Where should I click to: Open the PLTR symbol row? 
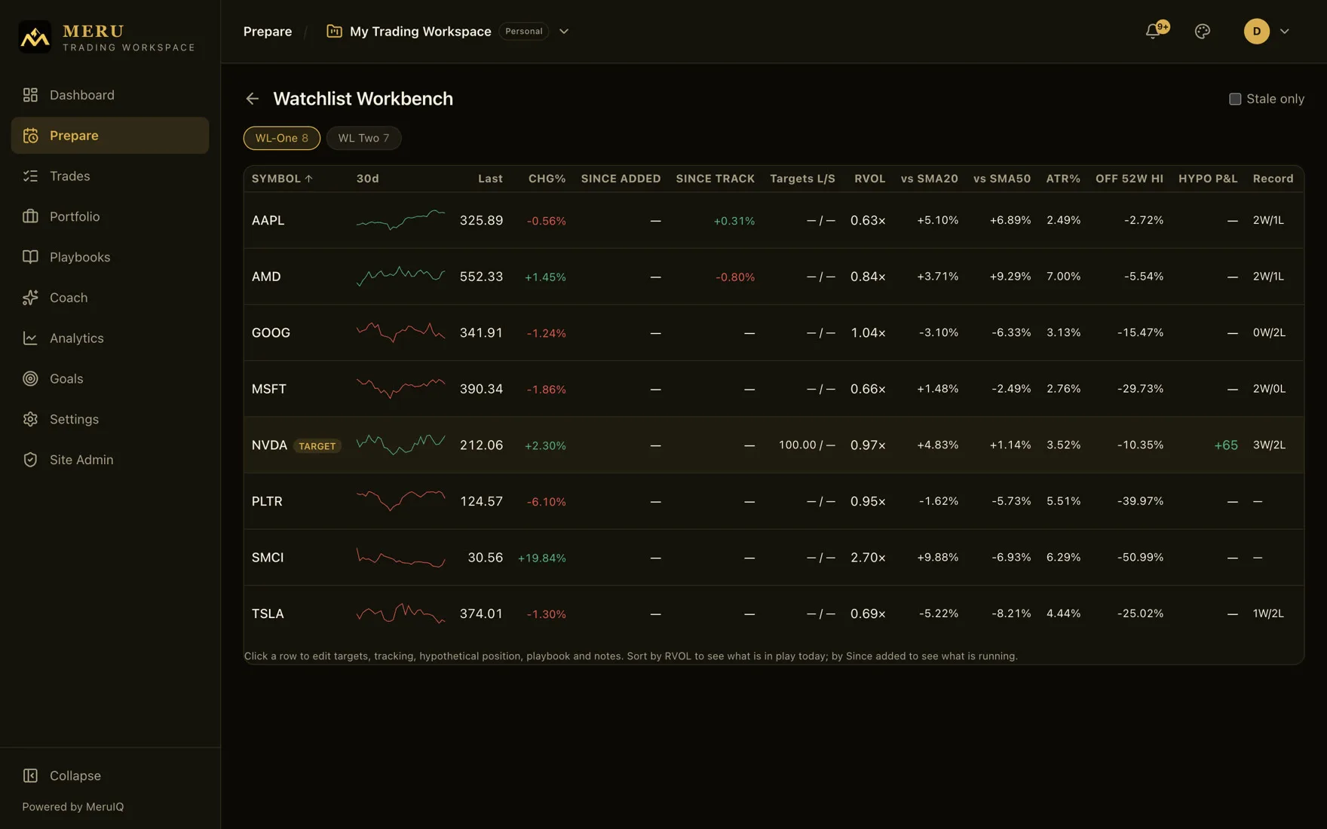point(774,501)
